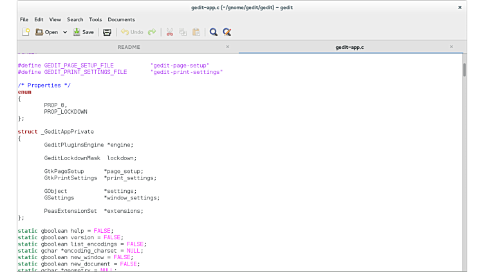Click '*window_settings;' member
Image resolution: width=484 pixels, height=272 pixels.
click(132, 198)
